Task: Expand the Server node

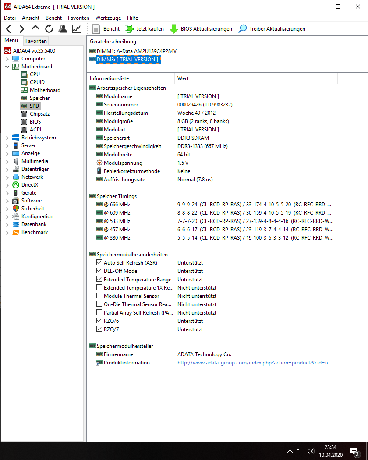Action: point(7,145)
